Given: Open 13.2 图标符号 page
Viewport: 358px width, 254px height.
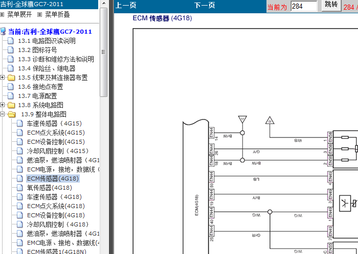Looking at the screenshot, I should [x=37, y=50].
